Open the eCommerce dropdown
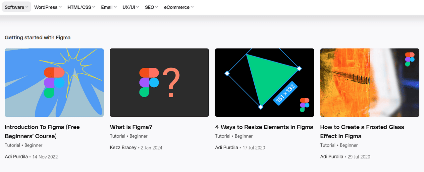The height and width of the screenshot is (172, 424). [x=179, y=7]
